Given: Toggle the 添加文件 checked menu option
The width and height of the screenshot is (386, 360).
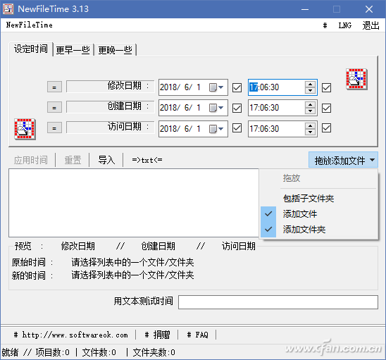Looking at the screenshot, I should coord(318,213).
